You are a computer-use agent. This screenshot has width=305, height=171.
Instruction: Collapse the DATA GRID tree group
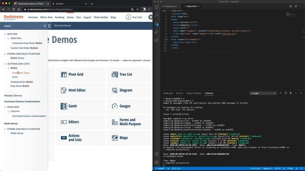click(x=5, y=107)
